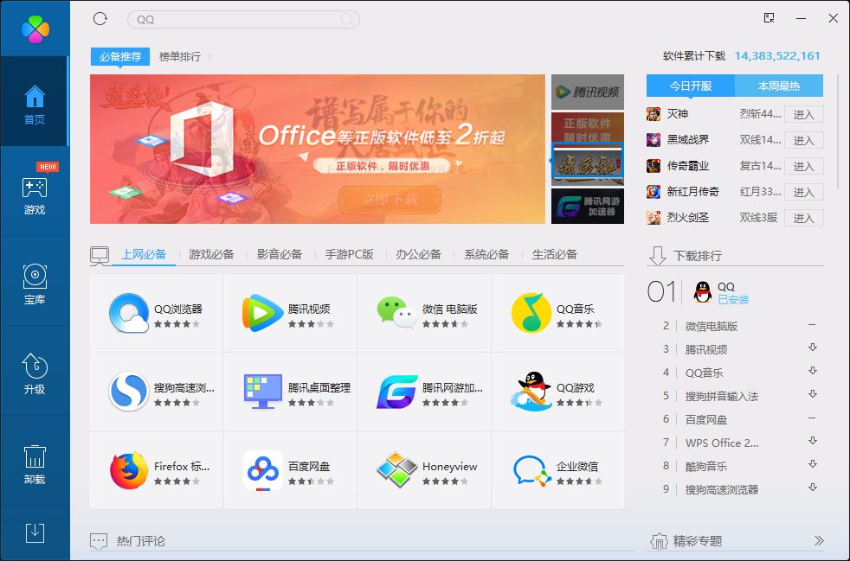Select the 腾讯视频 app icon in the grid
This screenshot has height=561, width=850.
tap(262, 313)
